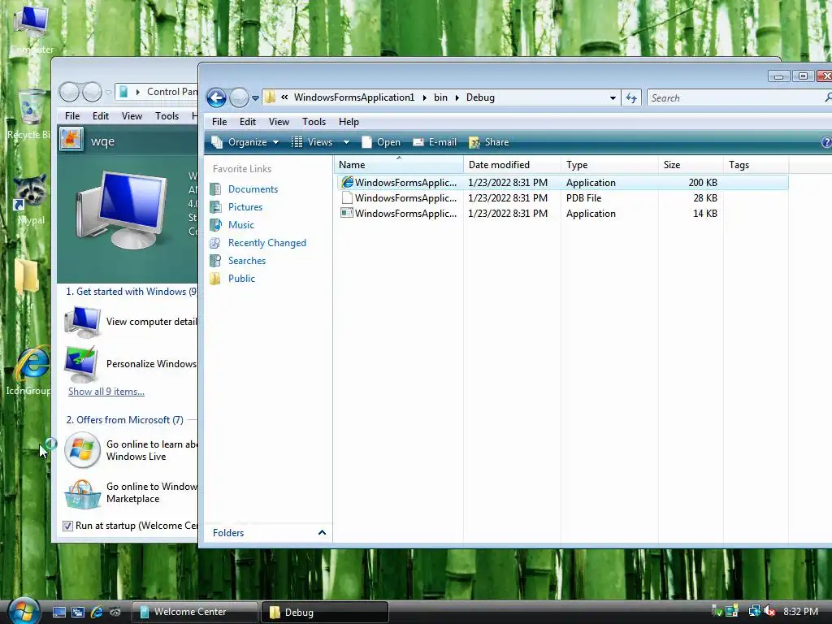Open Recently Changed favorite link
This screenshot has height=624, width=832.
click(x=266, y=243)
